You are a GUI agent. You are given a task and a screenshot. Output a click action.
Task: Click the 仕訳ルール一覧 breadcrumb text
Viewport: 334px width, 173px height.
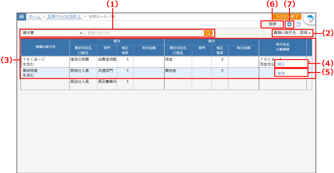pyautogui.click(x=102, y=16)
